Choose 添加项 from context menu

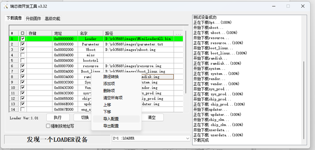(x=116, y=84)
